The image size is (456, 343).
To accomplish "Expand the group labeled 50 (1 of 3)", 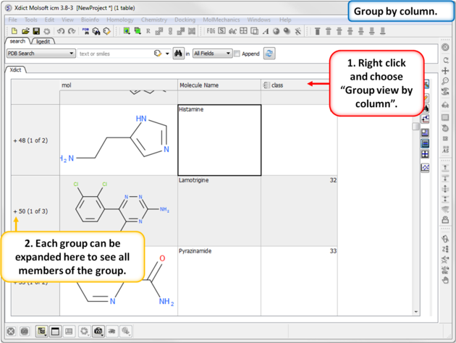I will pos(14,211).
